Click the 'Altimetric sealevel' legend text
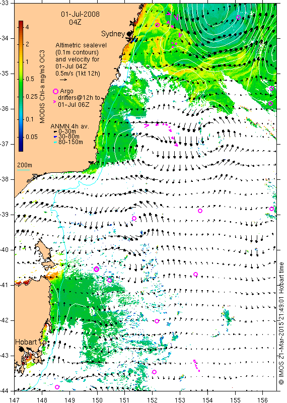 [x=81, y=45]
